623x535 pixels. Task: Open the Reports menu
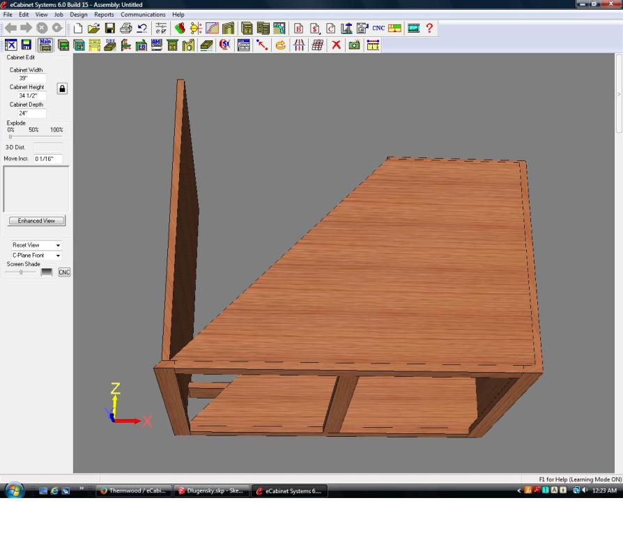(104, 15)
